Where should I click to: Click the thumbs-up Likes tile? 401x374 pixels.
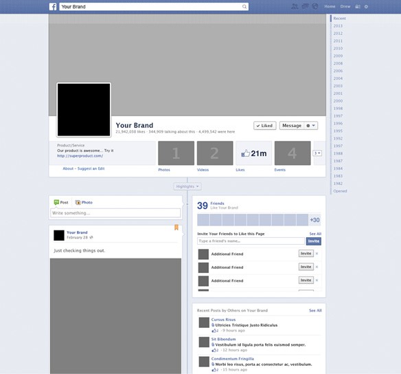click(x=253, y=153)
